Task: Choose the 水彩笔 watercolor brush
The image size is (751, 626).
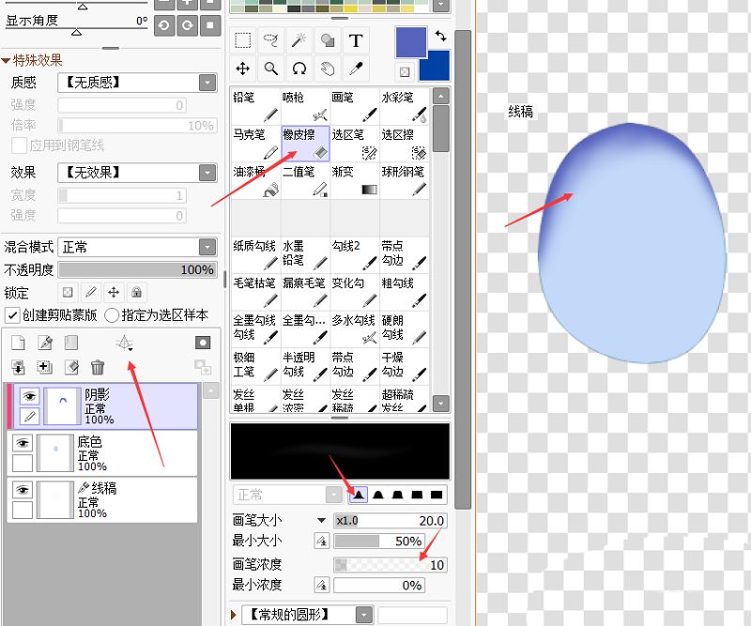Action: point(404,106)
